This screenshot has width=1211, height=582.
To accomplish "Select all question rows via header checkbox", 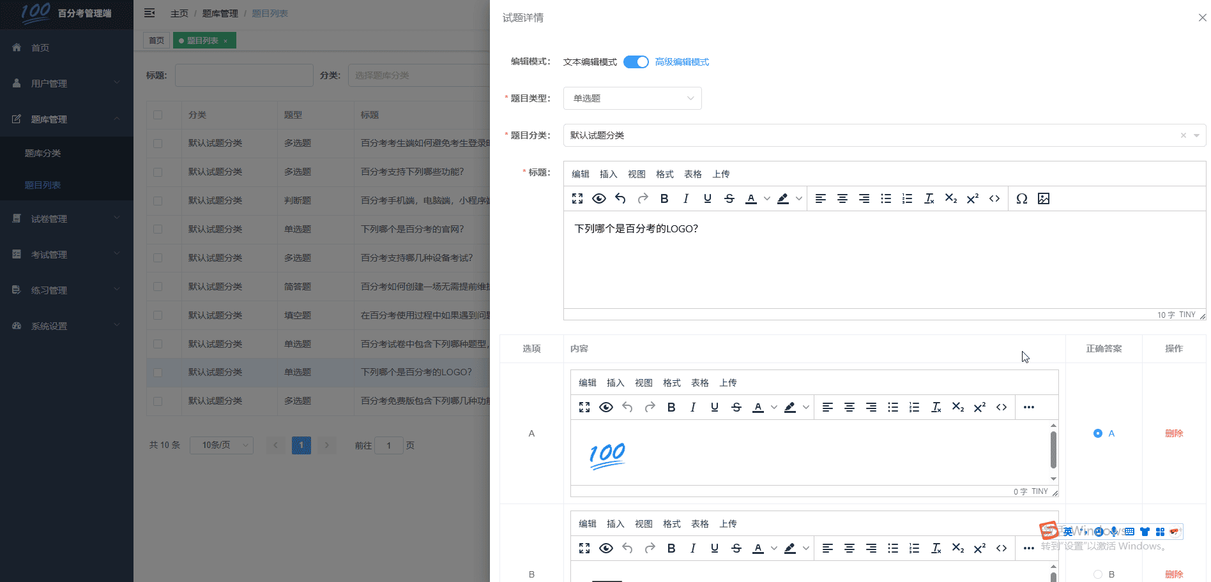I will tap(156, 115).
